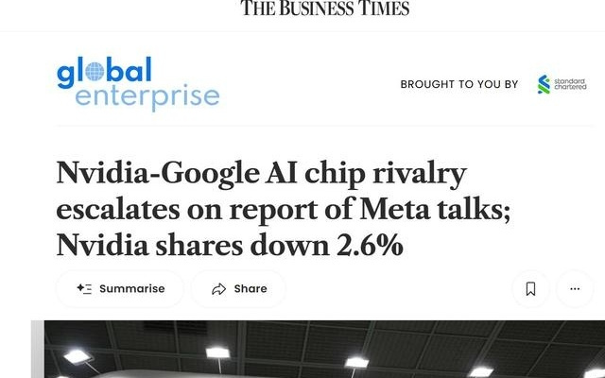Click the "BROUGHT TO YOU BY" label
Screen dimensions: 605x378
(459, 84)
